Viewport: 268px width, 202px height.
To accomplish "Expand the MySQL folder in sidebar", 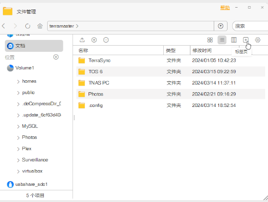I will (18, 126).
